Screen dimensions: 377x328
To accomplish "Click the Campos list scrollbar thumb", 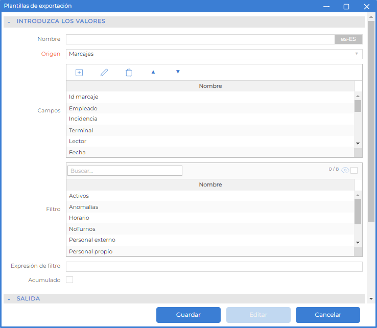I will (x=358, y=106).
